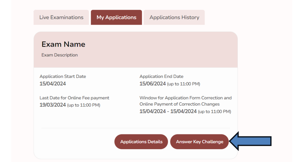Screen dimensions: 295x162
Task: Click the Application End Date label
Action: coord(161,76)
